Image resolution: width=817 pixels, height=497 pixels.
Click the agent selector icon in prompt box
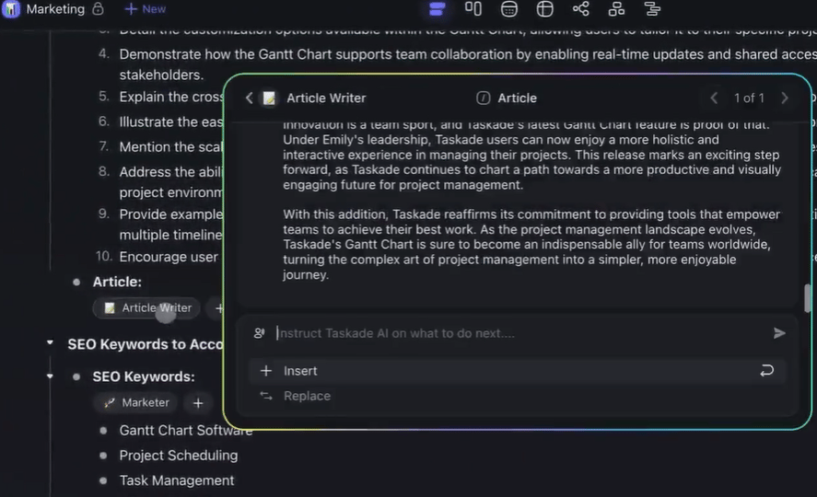click(259, 333)
